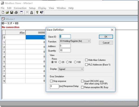The image size is (139, 107).
Task: Click the 00000 column header
Action: click(35, 33)
